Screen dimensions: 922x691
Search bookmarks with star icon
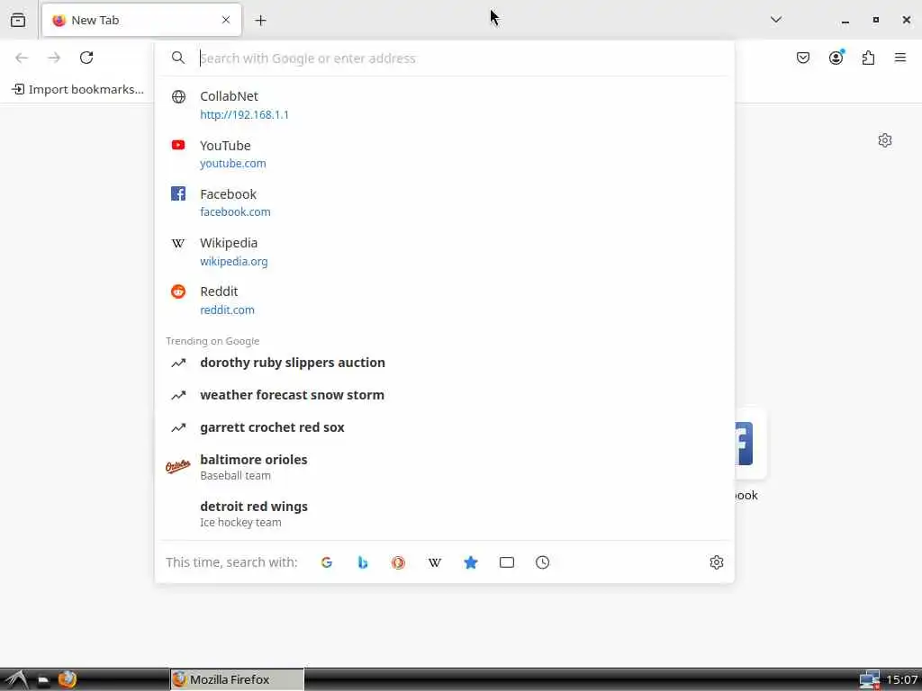(470, 562)
